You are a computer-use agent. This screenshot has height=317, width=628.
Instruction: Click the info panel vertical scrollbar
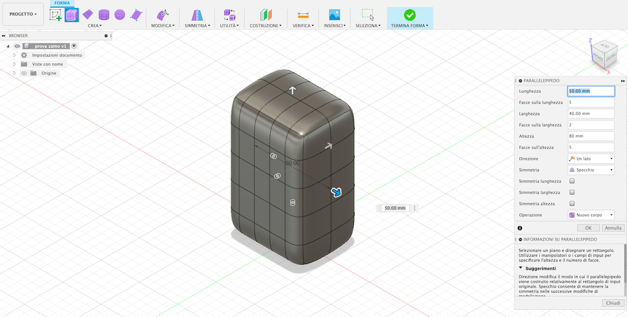(x=625, y=264)
